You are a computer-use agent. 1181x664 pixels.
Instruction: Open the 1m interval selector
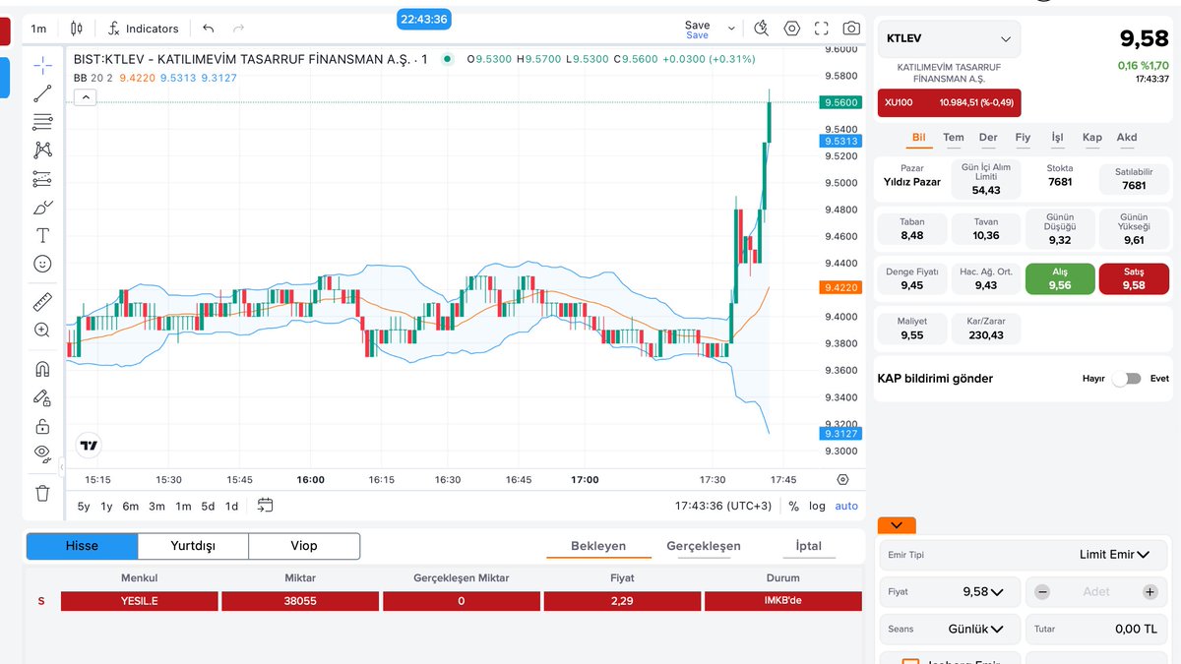[38, 29]
